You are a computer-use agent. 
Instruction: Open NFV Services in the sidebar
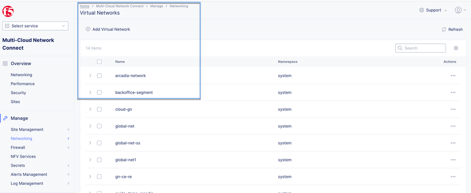point(23,156)
